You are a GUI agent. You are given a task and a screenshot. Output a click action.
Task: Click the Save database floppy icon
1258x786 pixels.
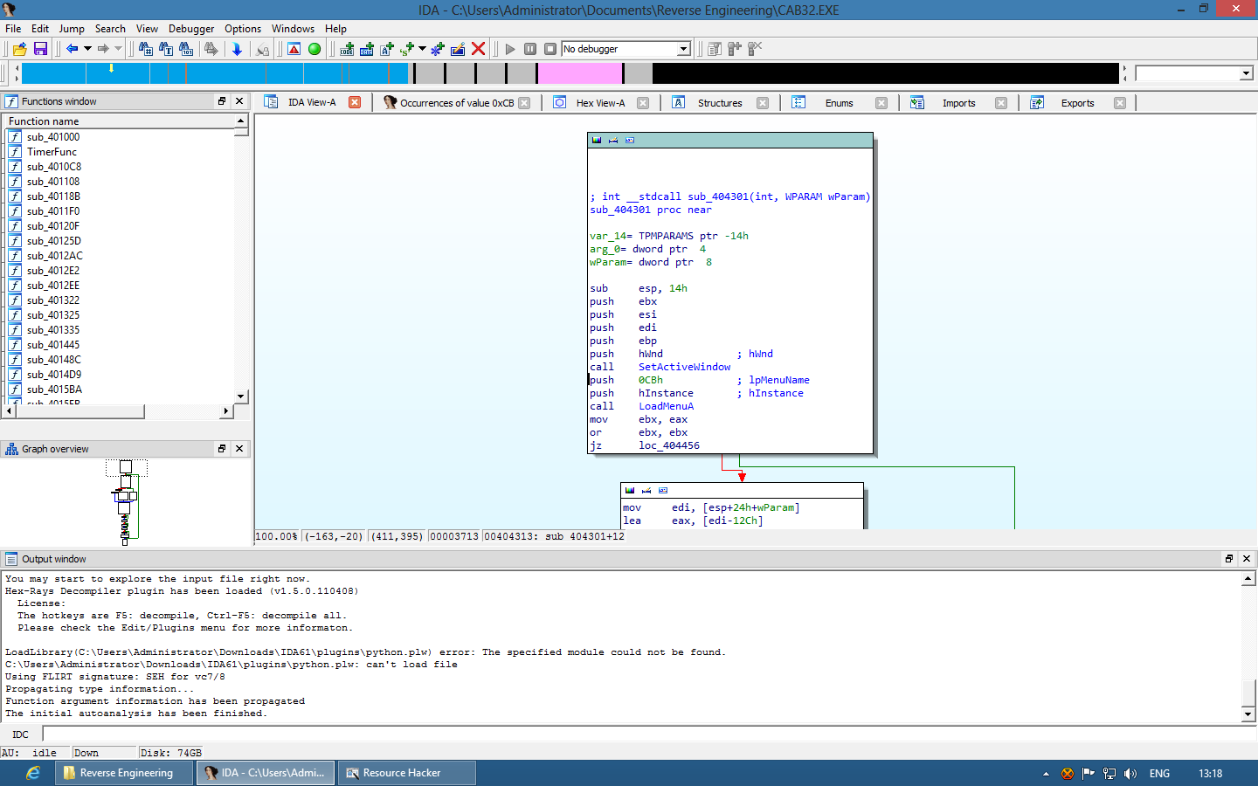click(x=40, y=49)
